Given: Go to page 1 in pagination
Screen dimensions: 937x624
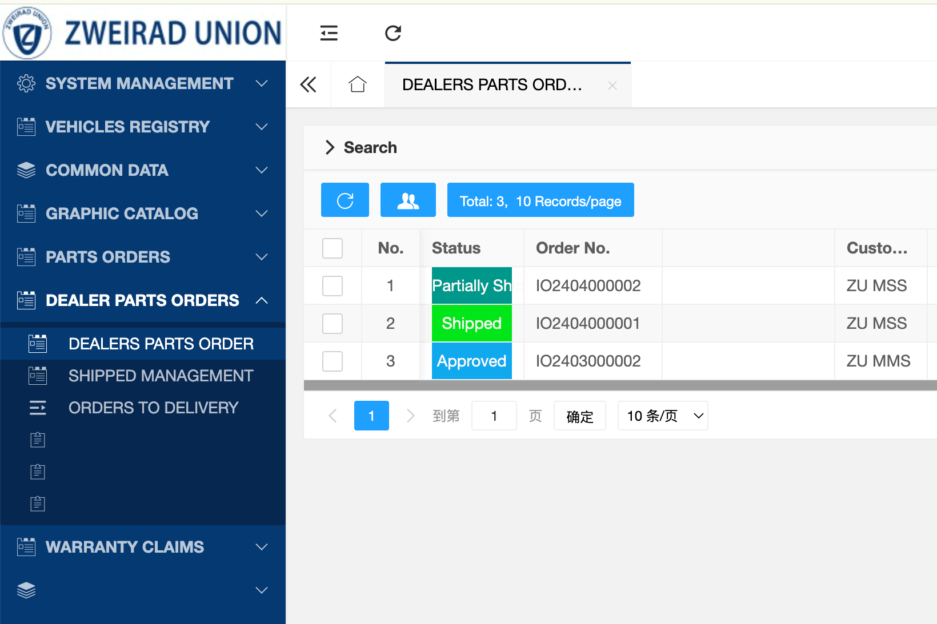Looking at the screenshot, I should pos(371,416).
